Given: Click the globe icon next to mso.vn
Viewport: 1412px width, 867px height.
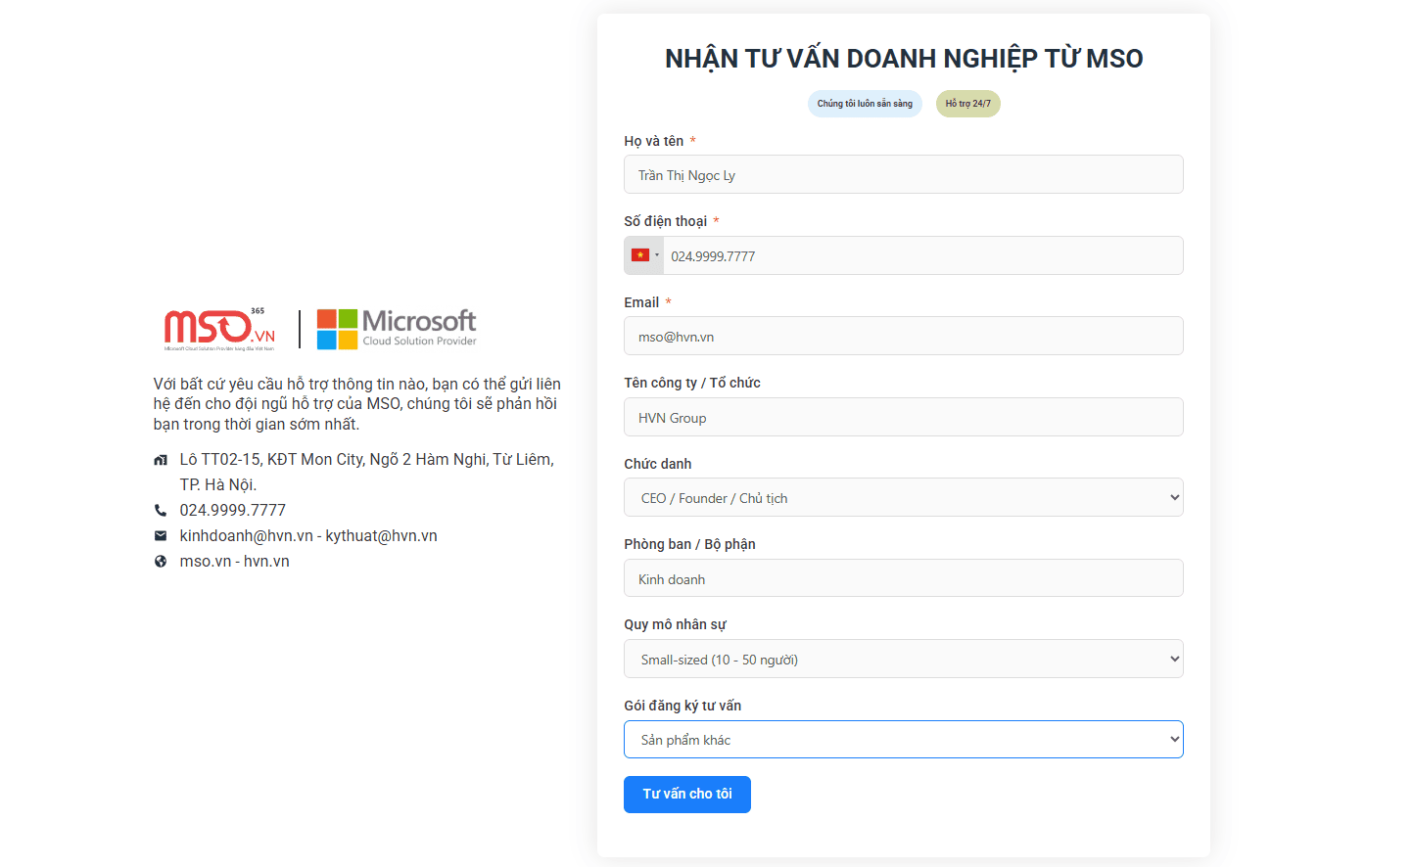Looking at the screenshot, I should (161, 561).
